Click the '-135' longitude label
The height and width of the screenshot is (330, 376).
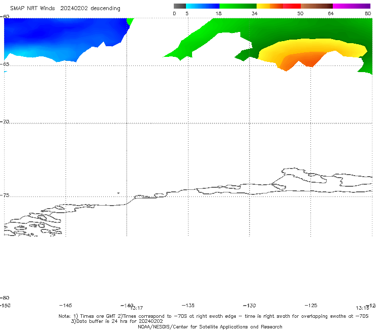[x=188, y=305]
